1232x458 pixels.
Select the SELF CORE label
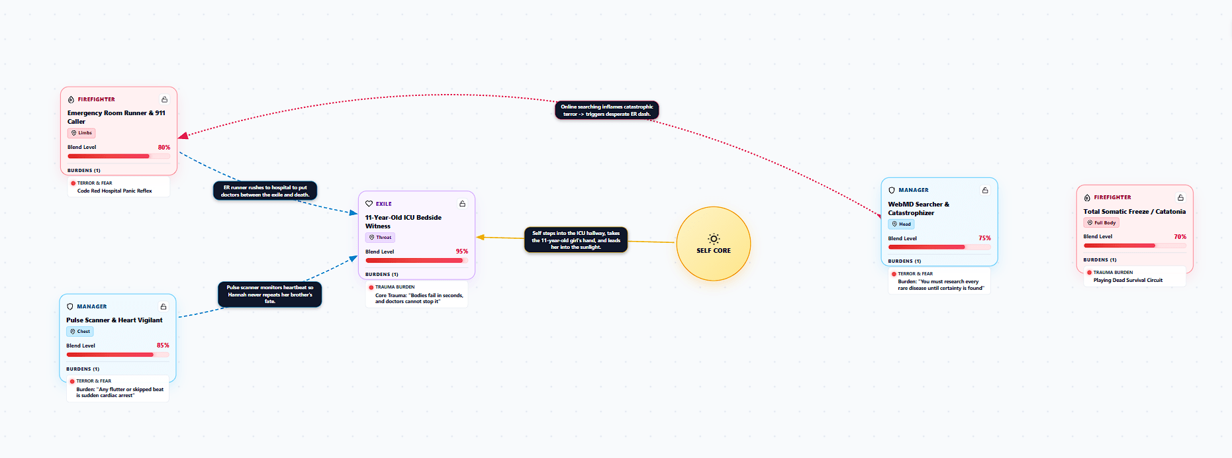coord(714,251)
